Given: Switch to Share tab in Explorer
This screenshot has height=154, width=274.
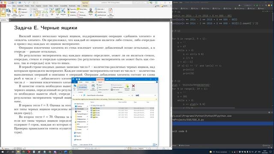Looking at the screenshot, I should [87, 82].
